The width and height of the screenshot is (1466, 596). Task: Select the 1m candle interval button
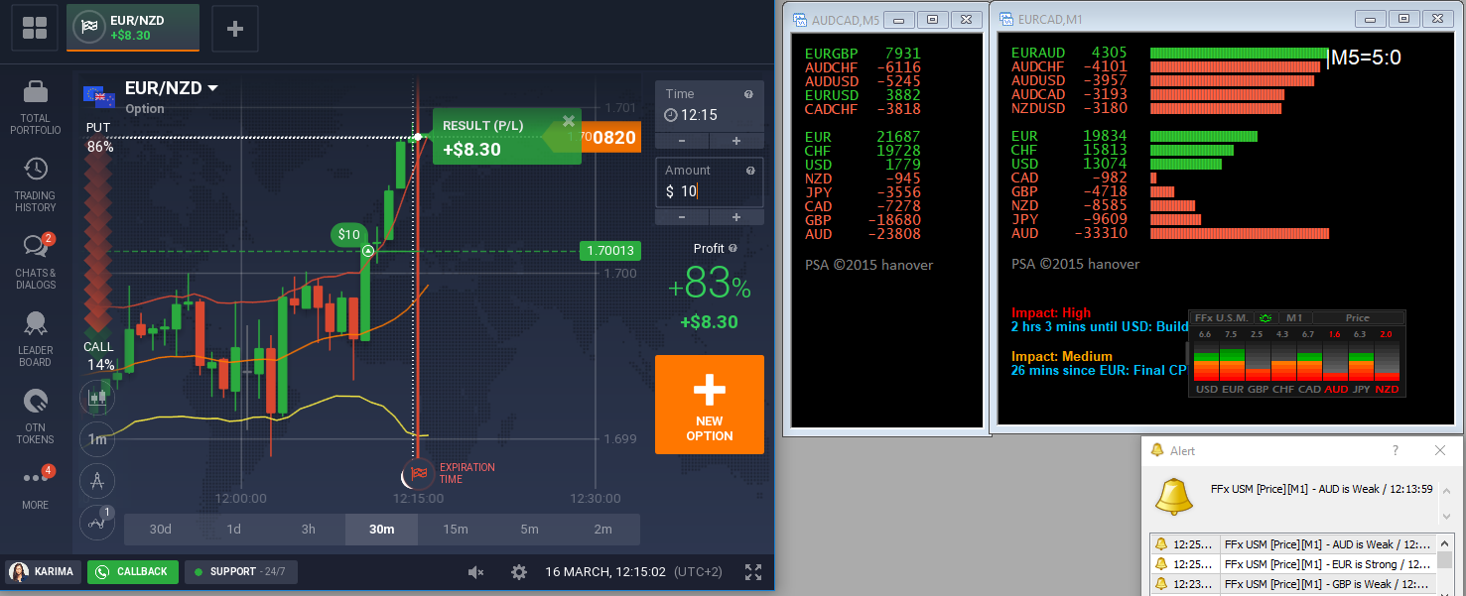tap(97, 439)
